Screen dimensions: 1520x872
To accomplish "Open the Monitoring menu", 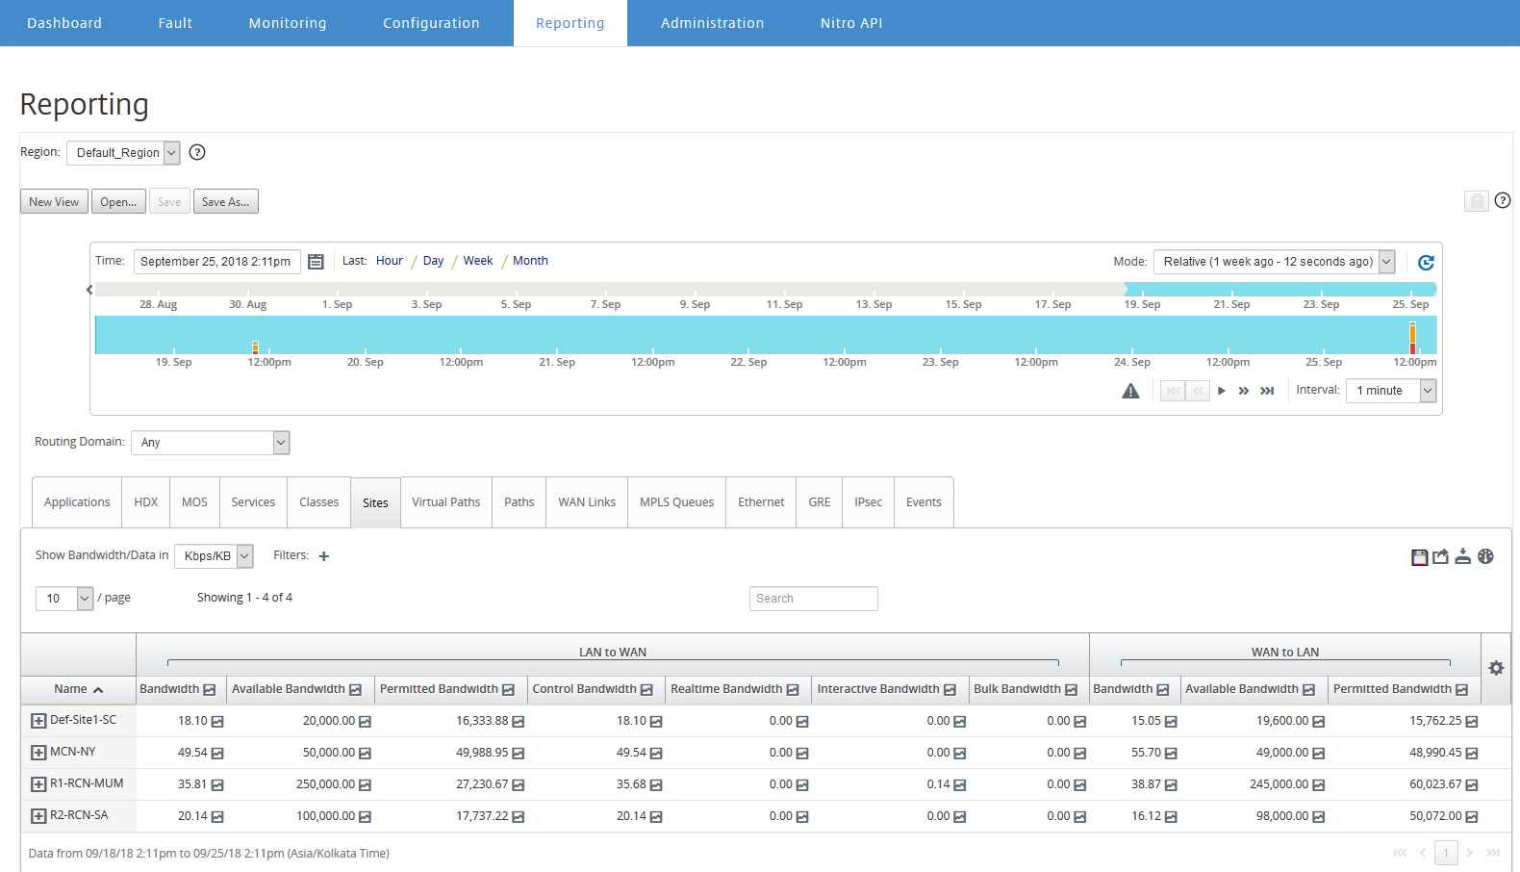I will (x=288, y=23).
